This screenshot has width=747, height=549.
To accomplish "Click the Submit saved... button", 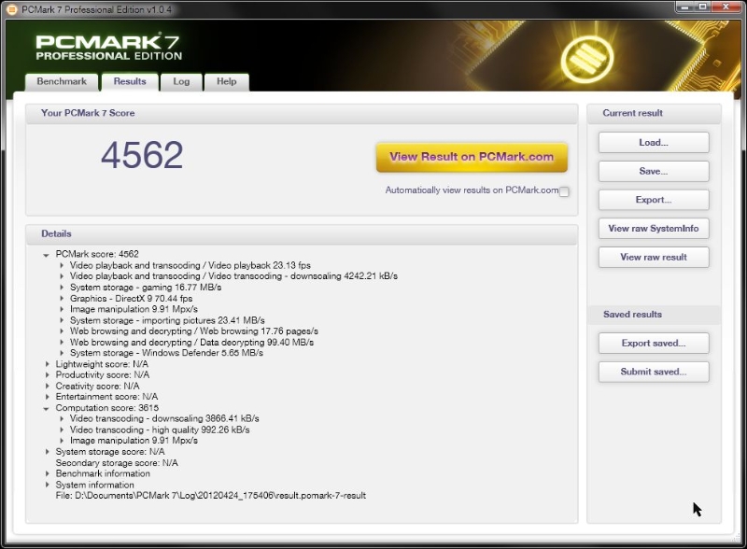I will tap(654, 372).
